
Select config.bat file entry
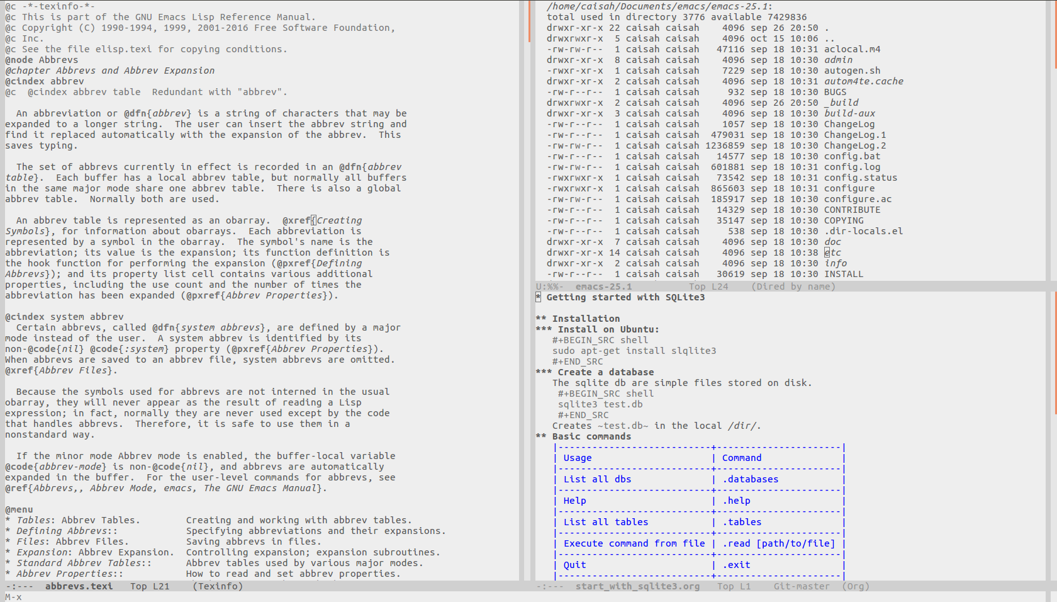(853, 156)
